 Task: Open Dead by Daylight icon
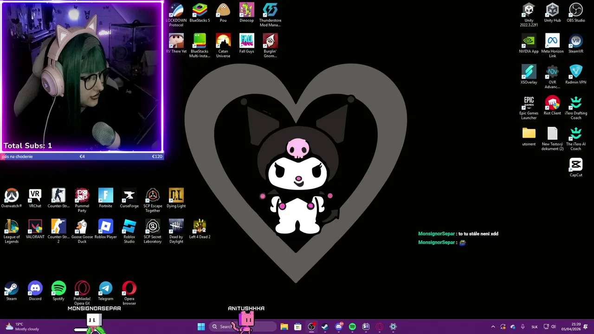[176, 231]
